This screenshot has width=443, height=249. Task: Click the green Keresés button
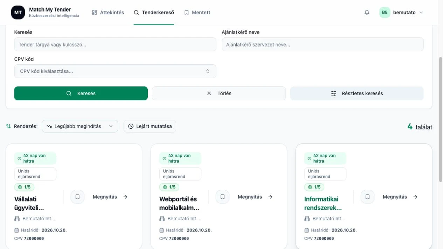[x=81, y=93]
